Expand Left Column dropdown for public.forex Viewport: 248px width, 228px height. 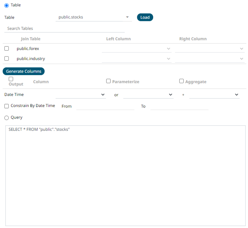click(137, 49)
